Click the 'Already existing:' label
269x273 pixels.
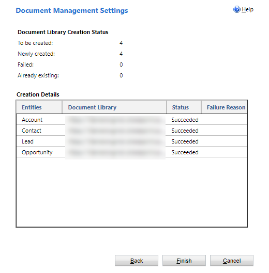point(38,75)
